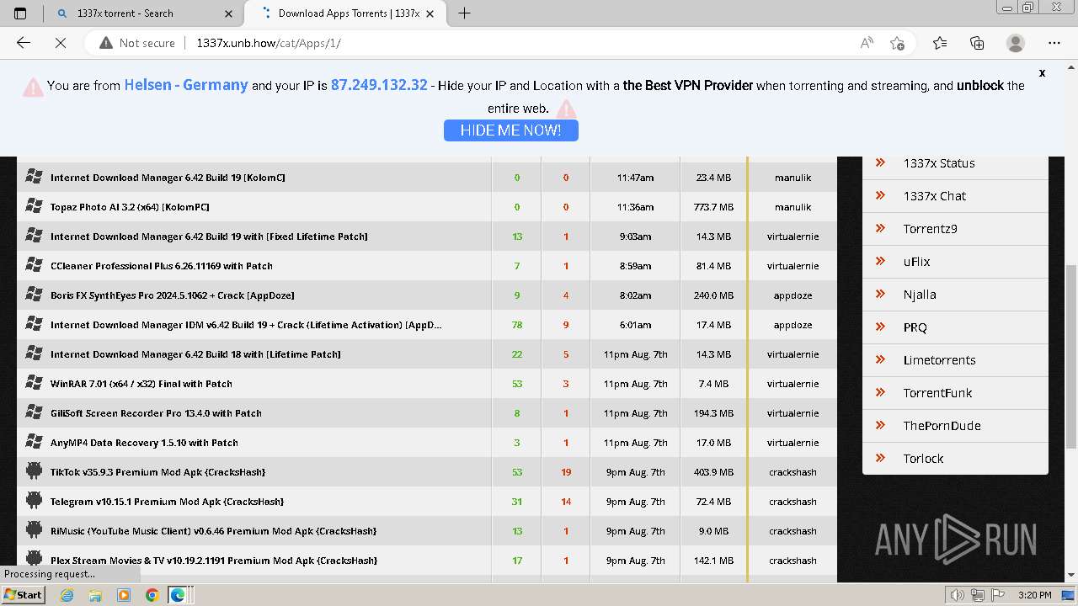This screenshot has width=1078, height=606.
Task: Open Plex Stream Movies & TV link
Action: click(x=214, y=561)
